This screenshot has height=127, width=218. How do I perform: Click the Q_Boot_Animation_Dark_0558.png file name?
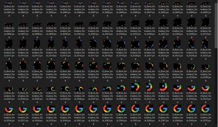pyautogui.click(x=37, y=119)
